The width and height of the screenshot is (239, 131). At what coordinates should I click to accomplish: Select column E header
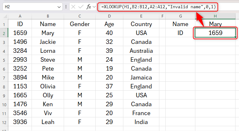[141, 16]
